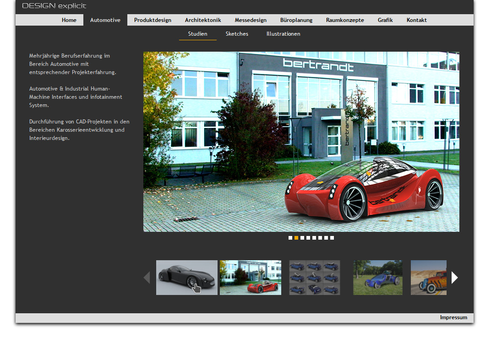Viewport: 491px width, 343px height.
Task: Open the Kontakt page
Action: (x=416, y=20)
